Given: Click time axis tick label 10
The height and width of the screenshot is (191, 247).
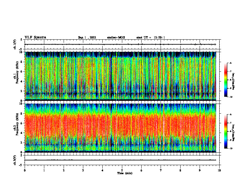Looking at the screenshot, I should click(219, 170).
